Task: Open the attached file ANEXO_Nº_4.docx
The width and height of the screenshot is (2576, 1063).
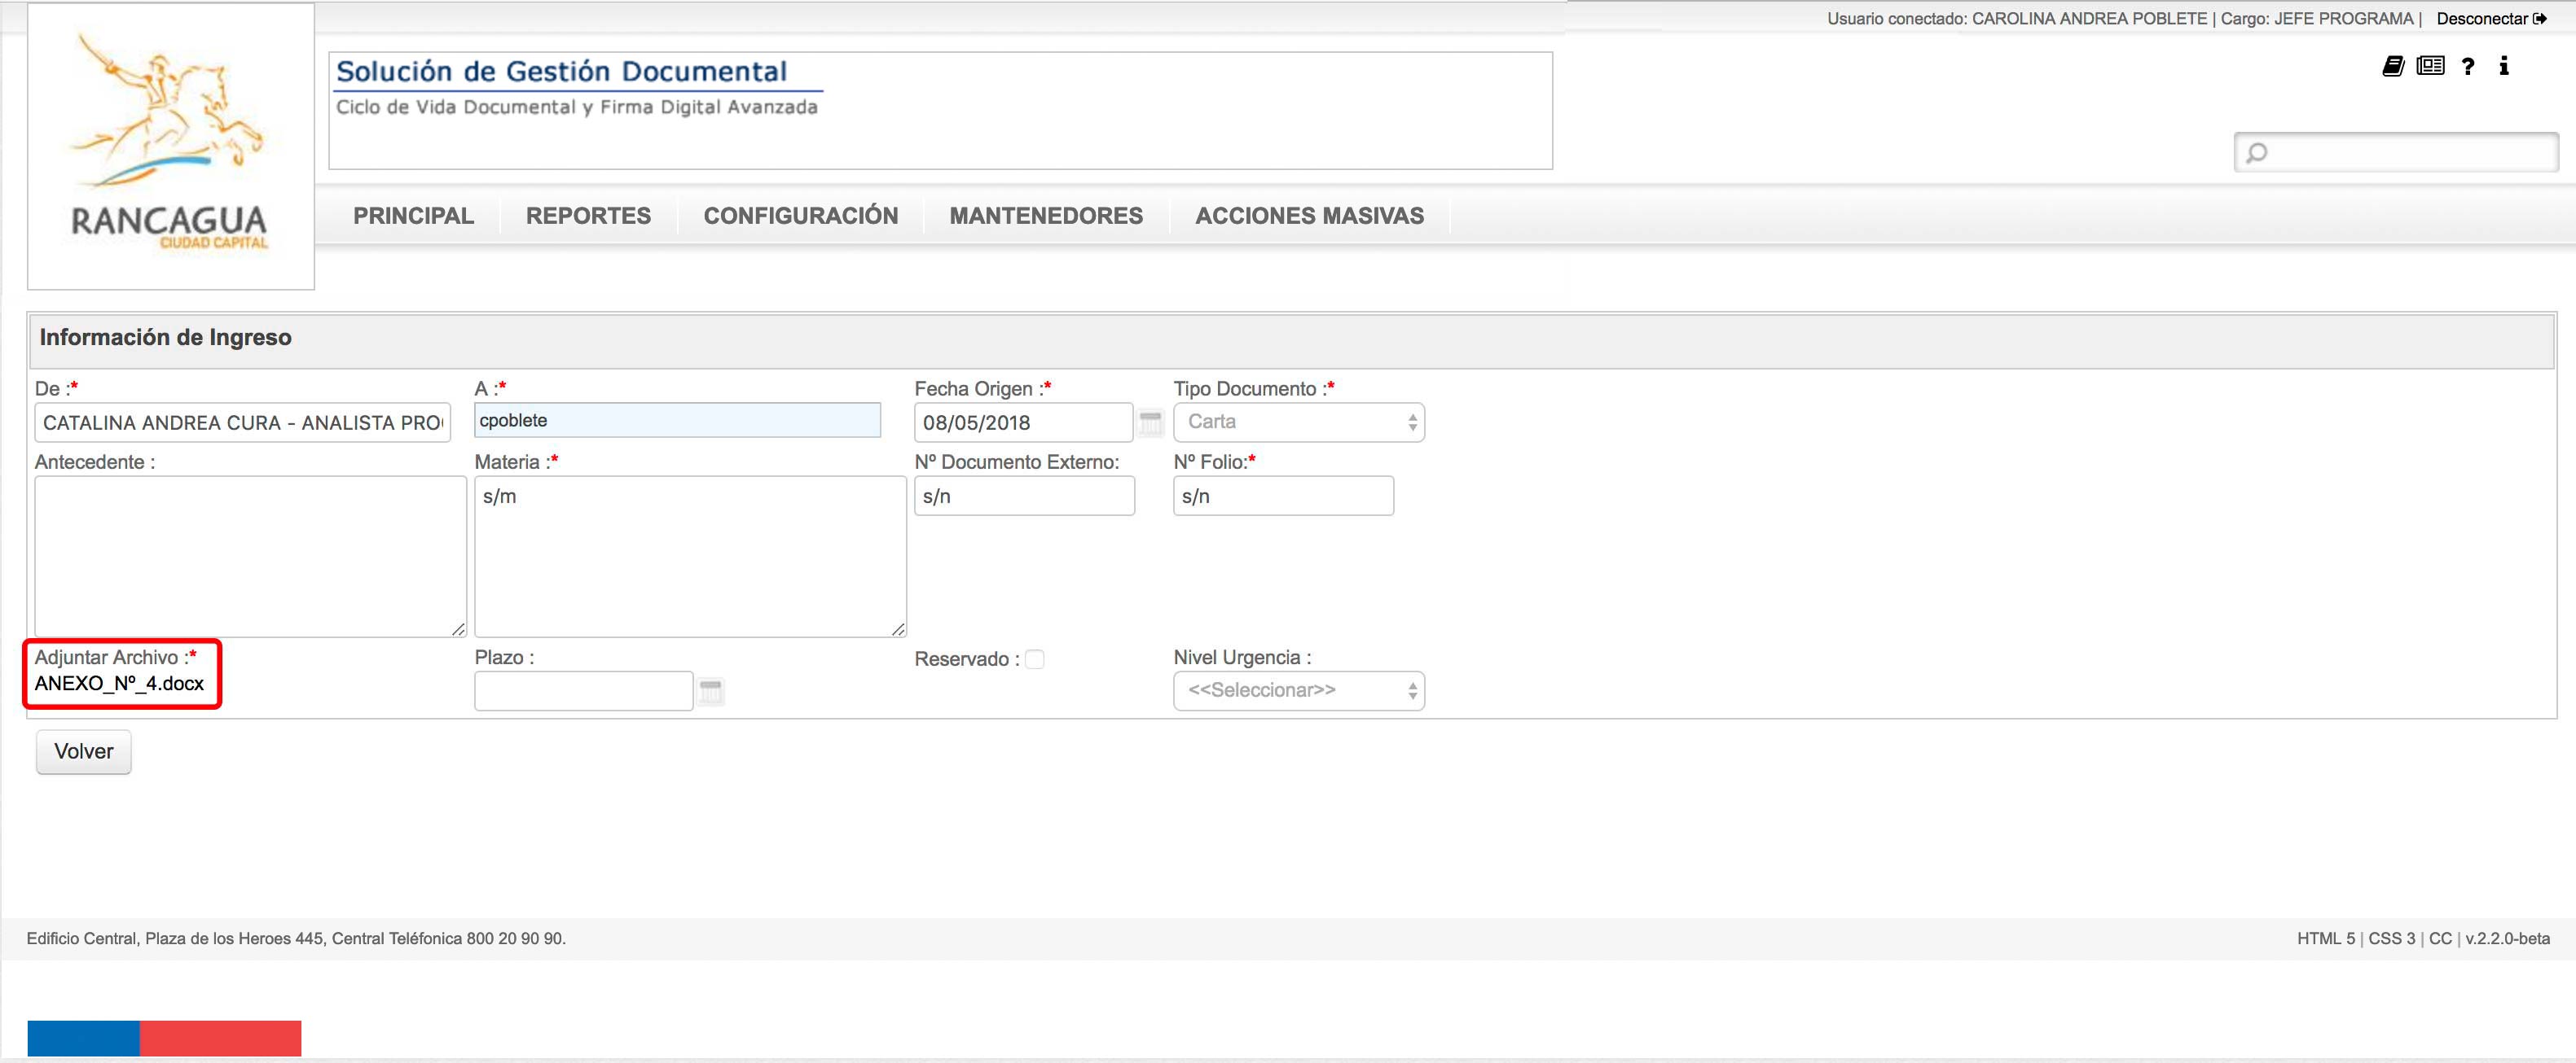Action: tap(119, 684)
